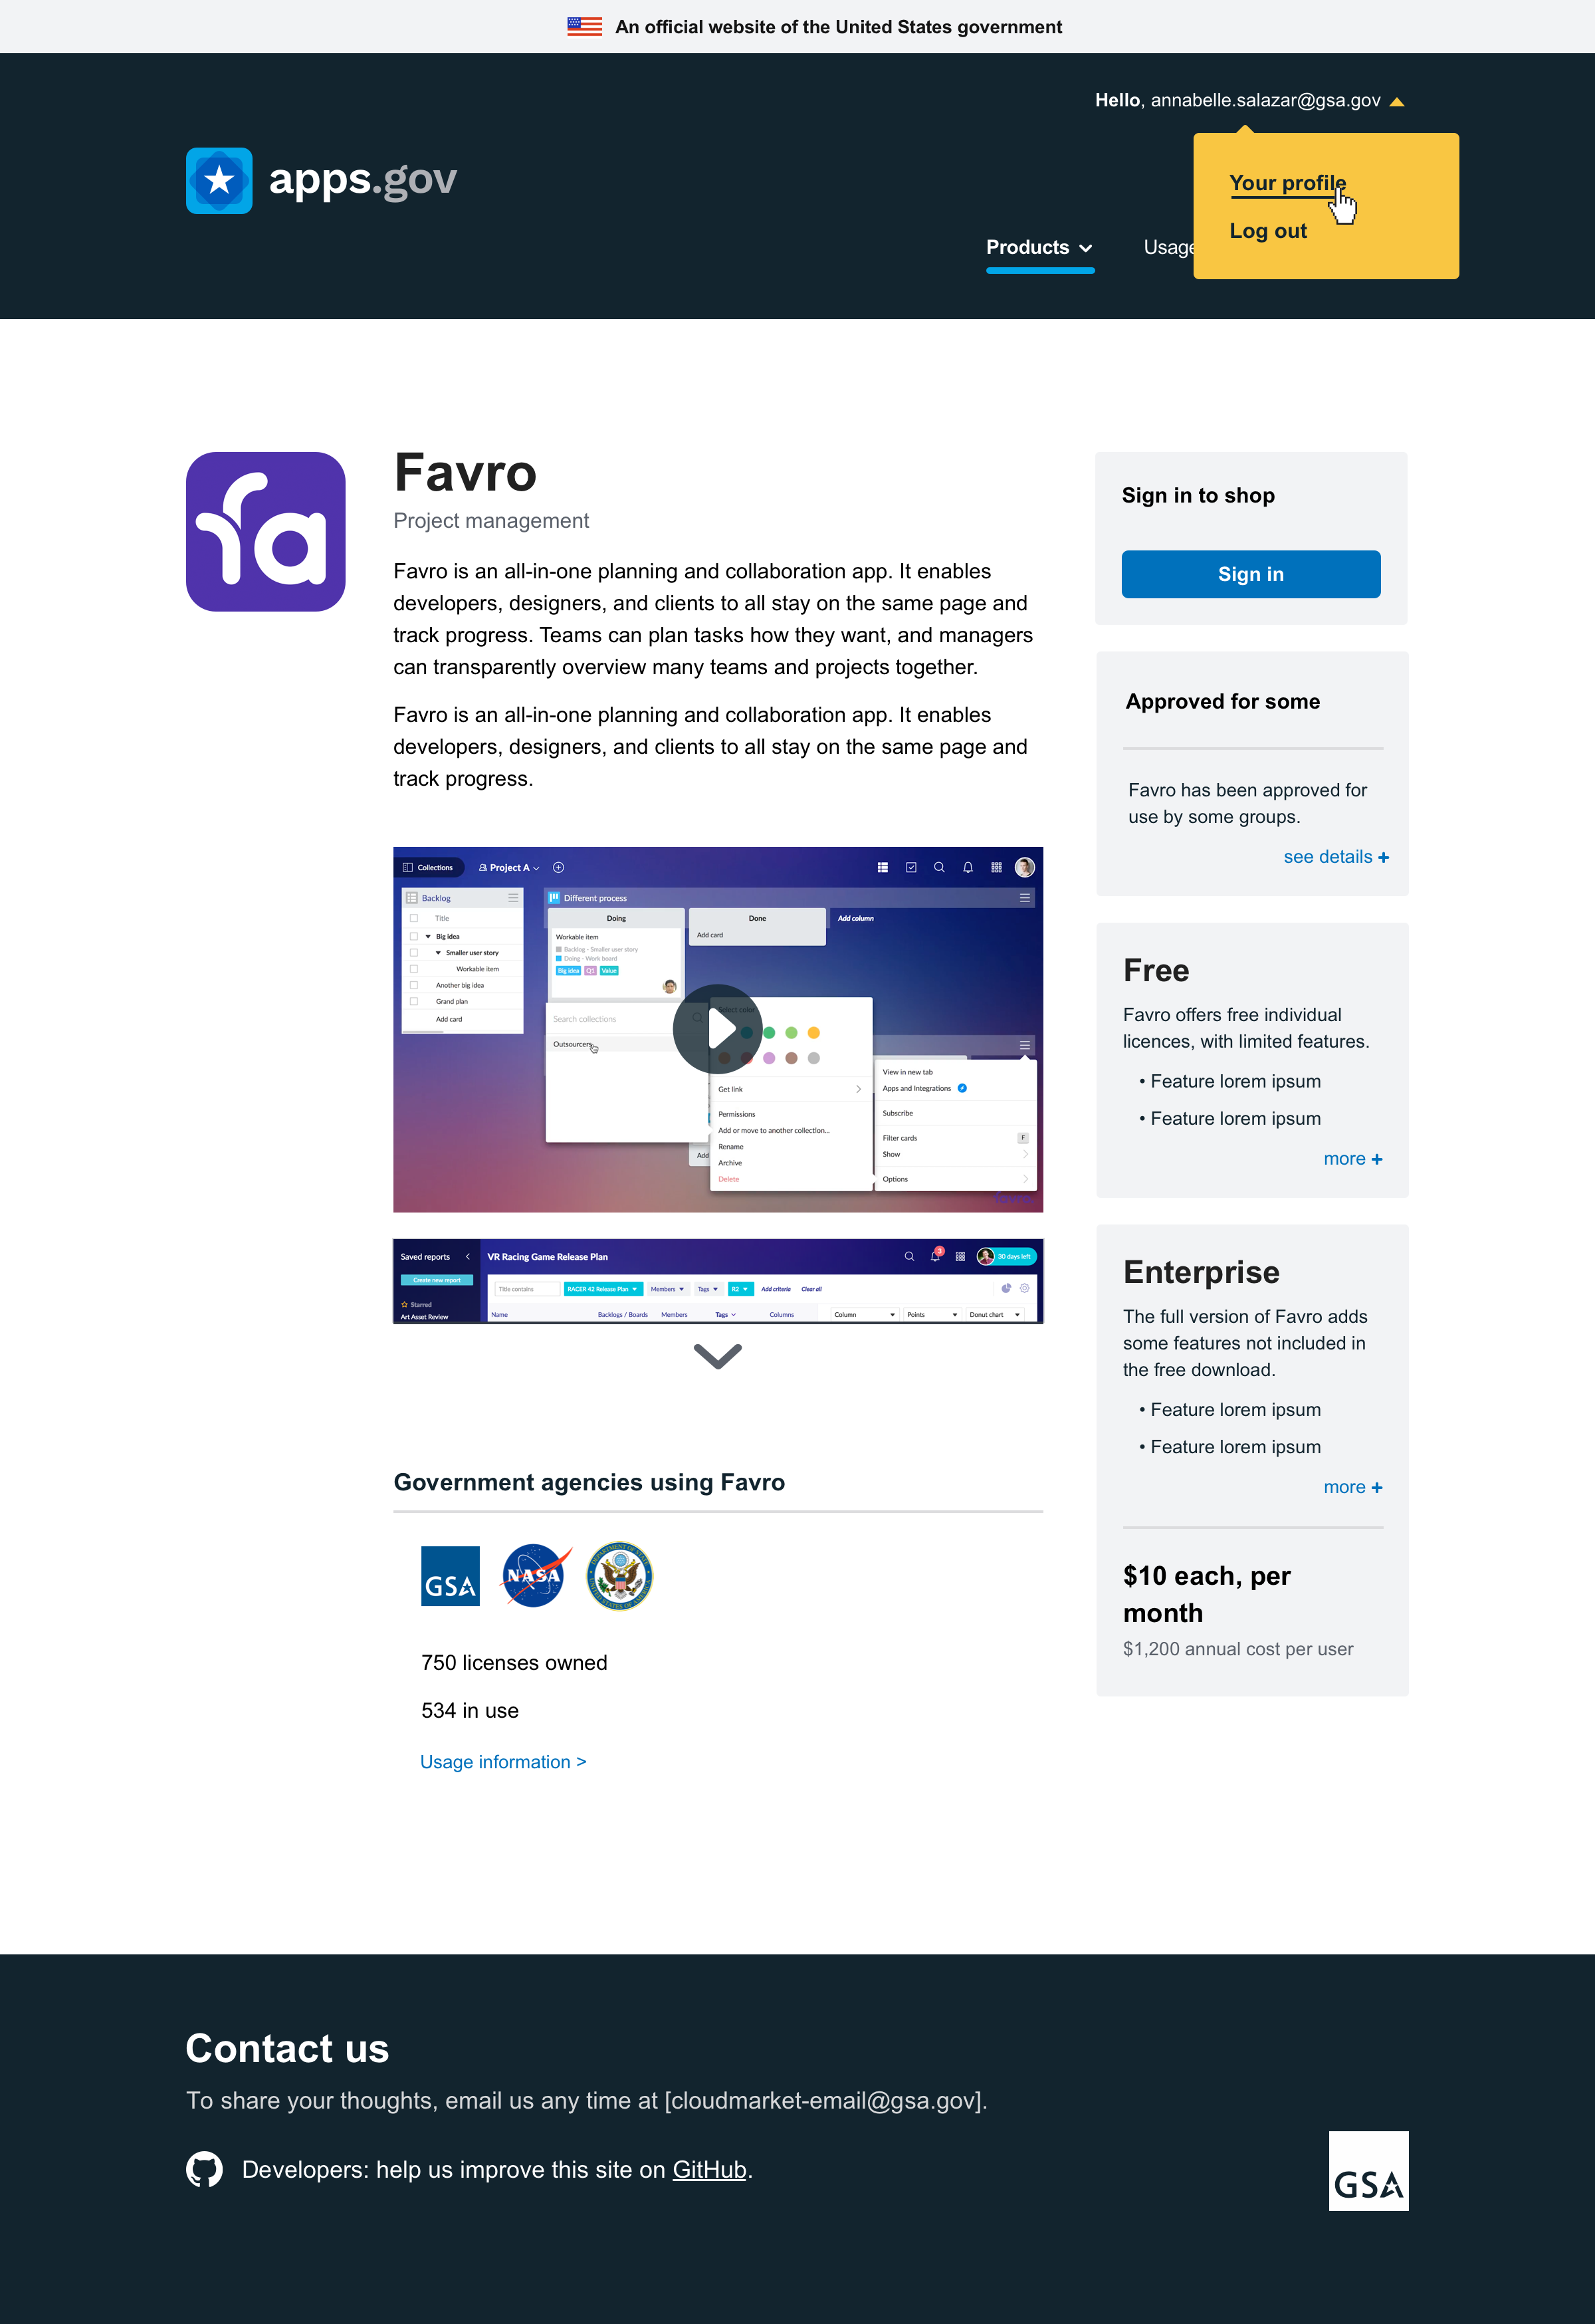
Task: Click the NASA agency logo
Action: coord(535,1576)
